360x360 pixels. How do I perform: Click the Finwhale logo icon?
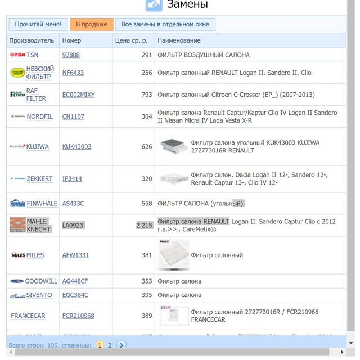point(17,203)
